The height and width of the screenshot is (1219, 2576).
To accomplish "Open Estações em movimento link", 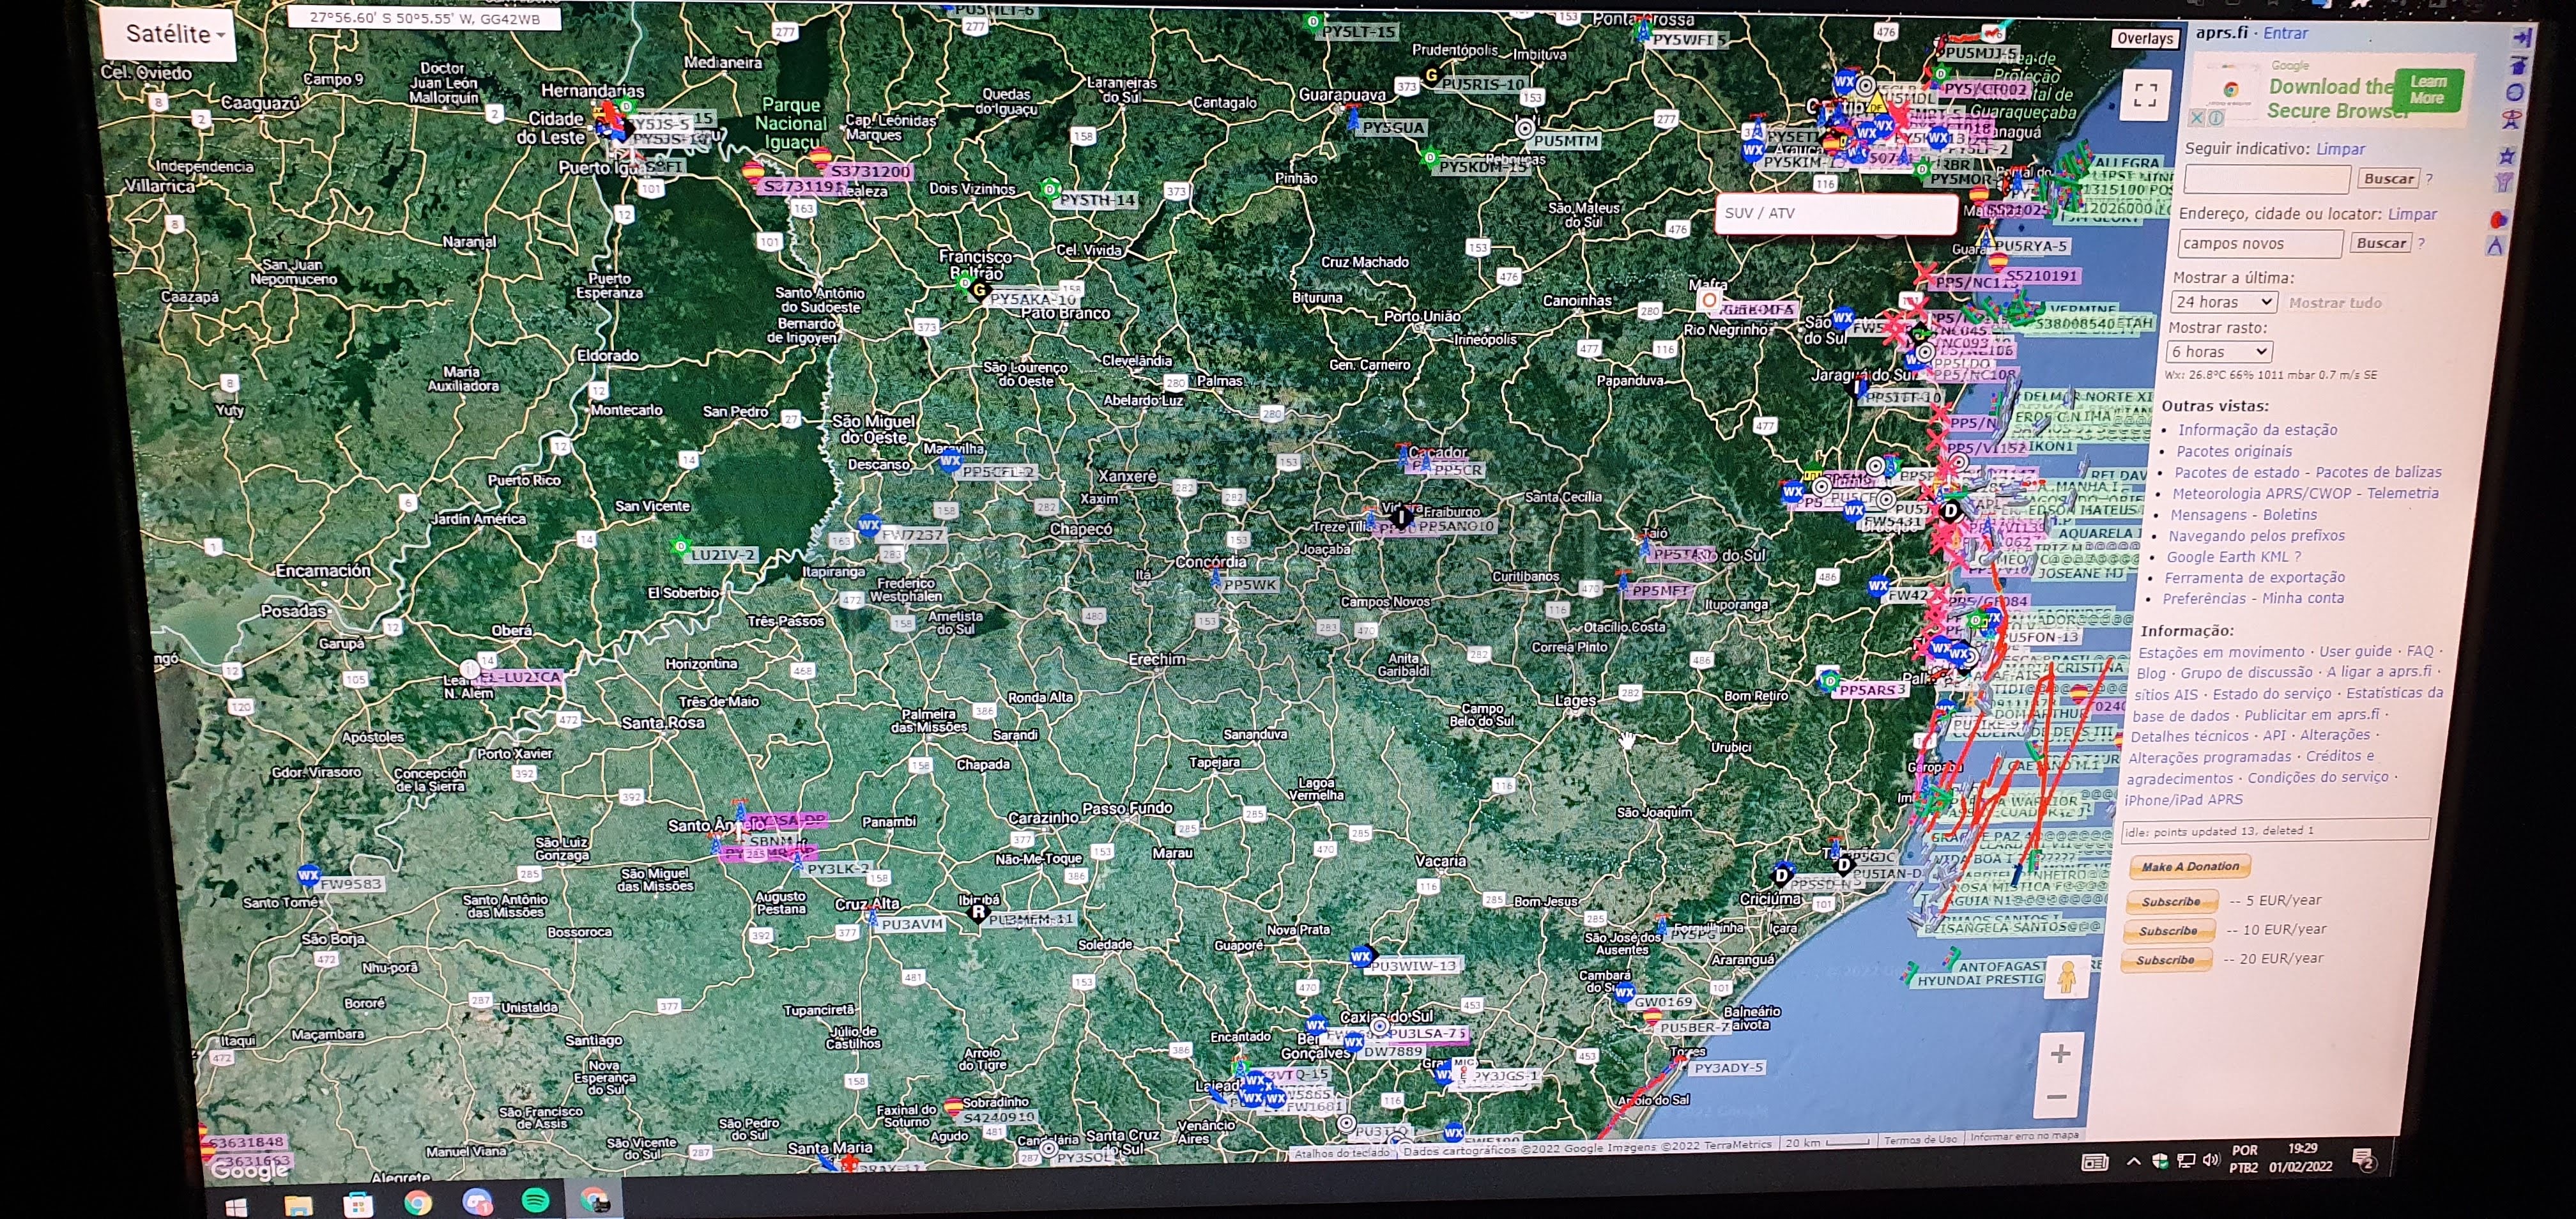I will pos(2221,652).
